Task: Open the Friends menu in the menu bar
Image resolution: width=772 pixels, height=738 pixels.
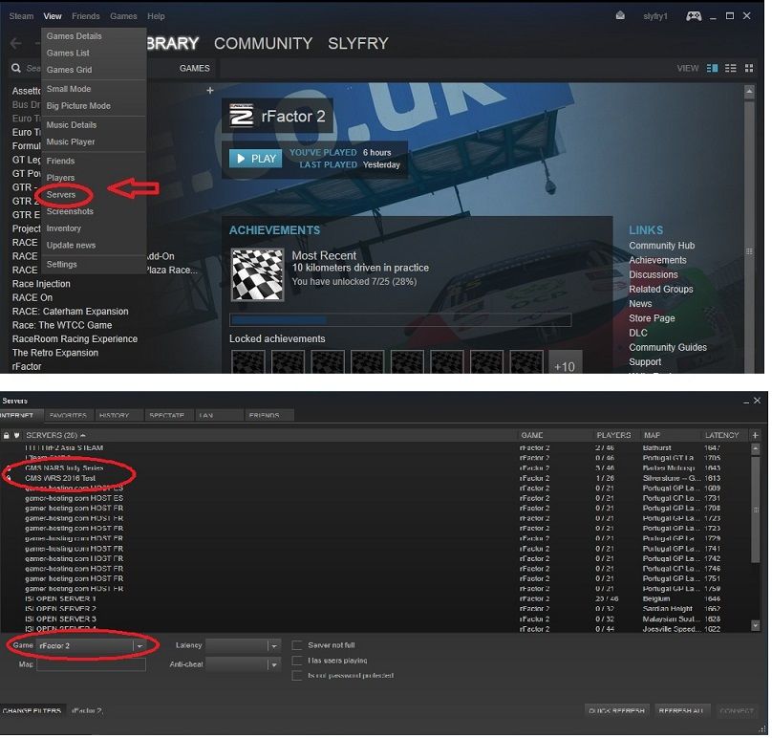Action: [x=86, y=16]
